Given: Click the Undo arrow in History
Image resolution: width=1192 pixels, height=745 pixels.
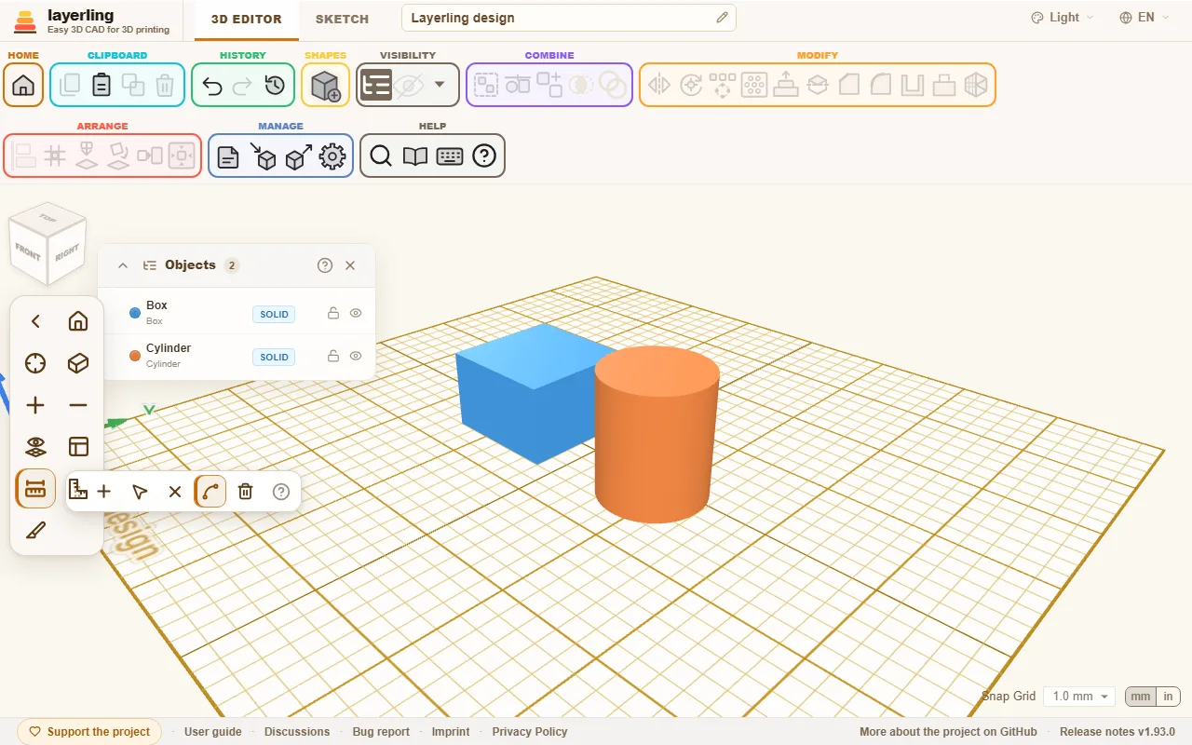Looking at the screenshot, I should tap(212, 86).
